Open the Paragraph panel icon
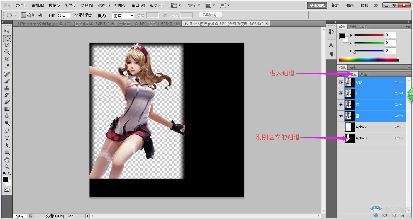This screenshot has height=219, width=413. pos(331,54)
